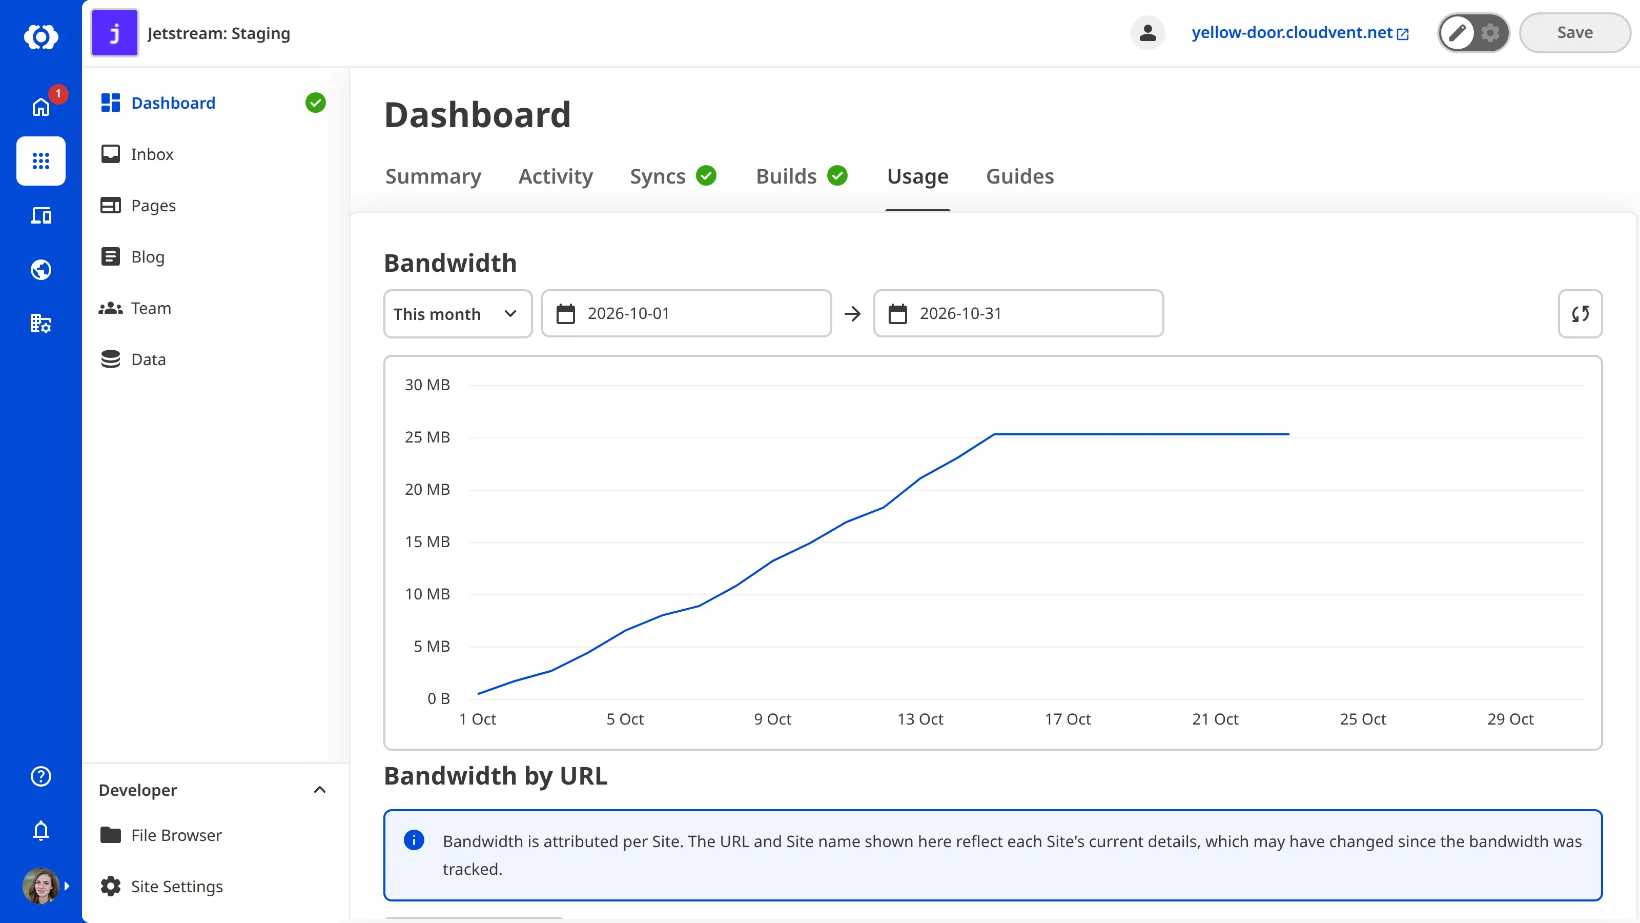Click the end date field 2026-10-31
This screenshot has height=923, width=1640.
1018,313
